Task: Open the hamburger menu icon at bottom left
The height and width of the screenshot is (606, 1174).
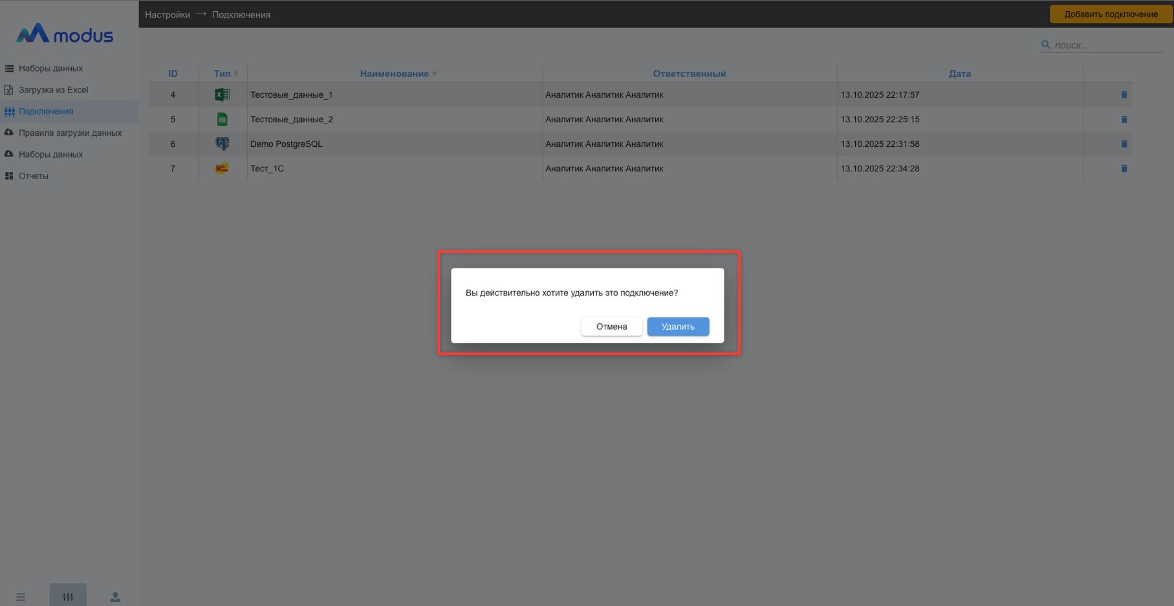Action: pyautogui.click(x=21, y=596)
